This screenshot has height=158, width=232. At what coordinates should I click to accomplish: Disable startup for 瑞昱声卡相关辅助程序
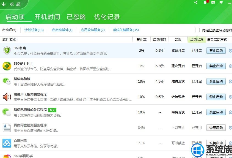pyautogui.click(x=216, y=97)
